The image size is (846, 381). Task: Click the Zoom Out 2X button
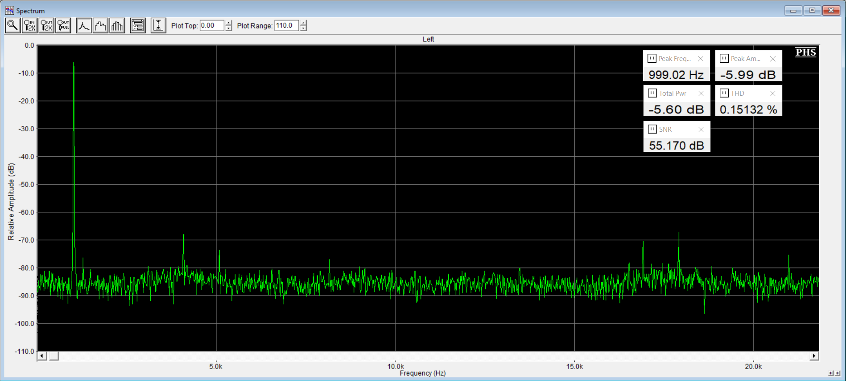point(46,26)
